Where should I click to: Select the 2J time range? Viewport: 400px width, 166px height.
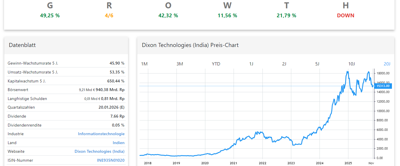point(284,64)
